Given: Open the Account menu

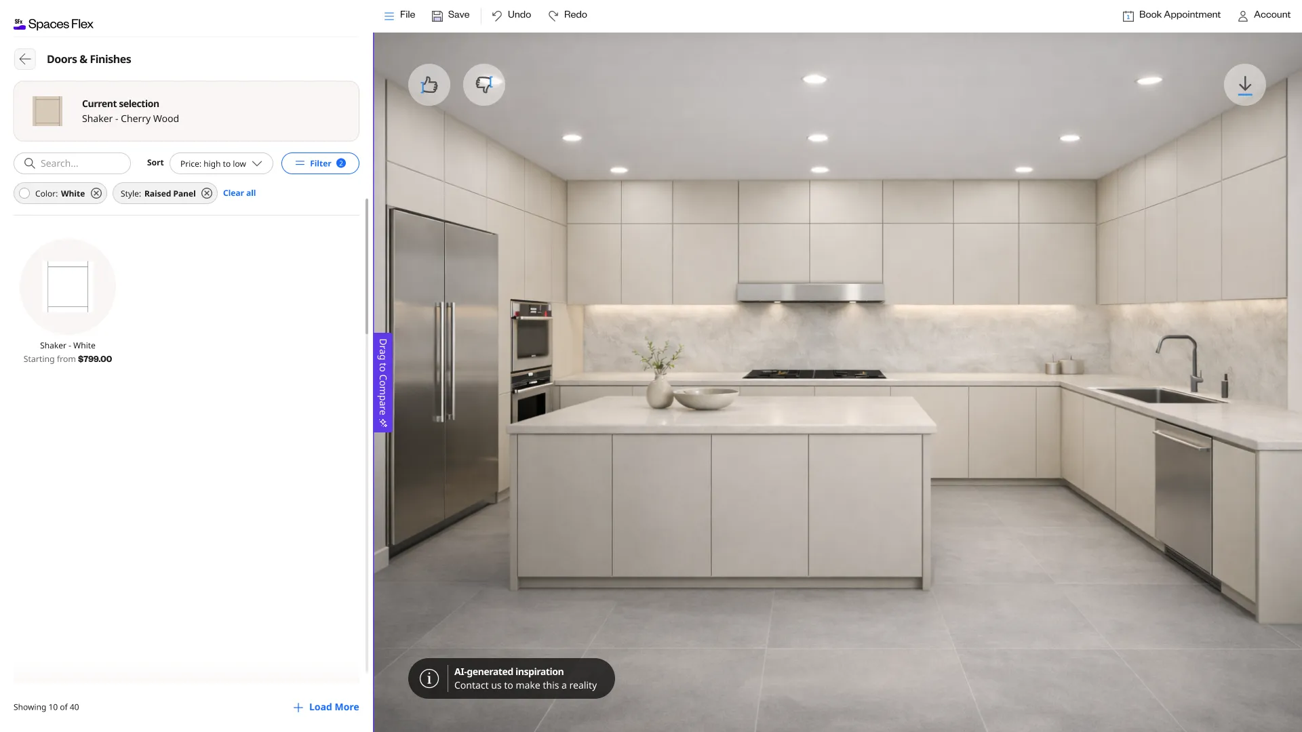Looking at the screenshot, I should (1264, 15).
